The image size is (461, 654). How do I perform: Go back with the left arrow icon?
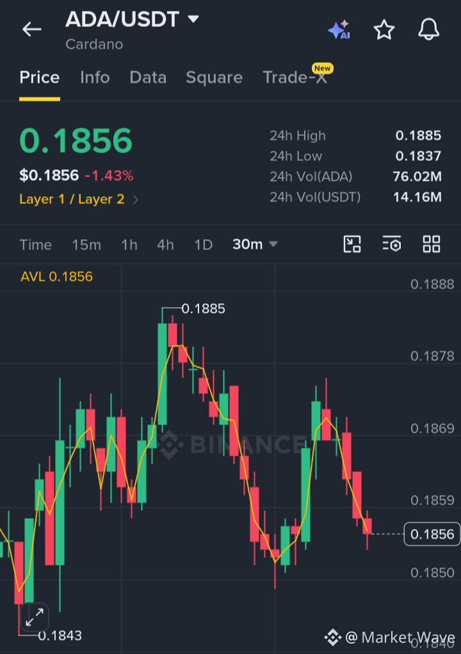(x=31, y=29)
